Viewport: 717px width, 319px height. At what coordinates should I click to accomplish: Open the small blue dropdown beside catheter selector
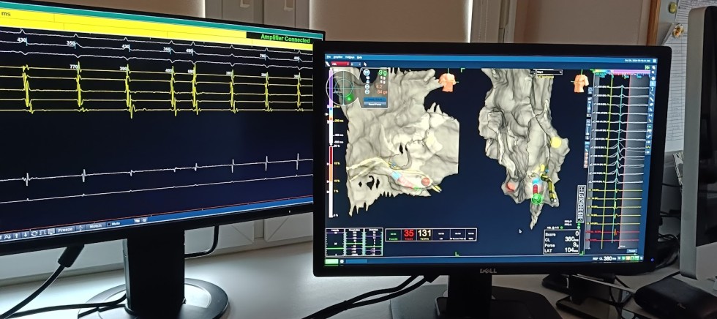(x=356, y=64)
